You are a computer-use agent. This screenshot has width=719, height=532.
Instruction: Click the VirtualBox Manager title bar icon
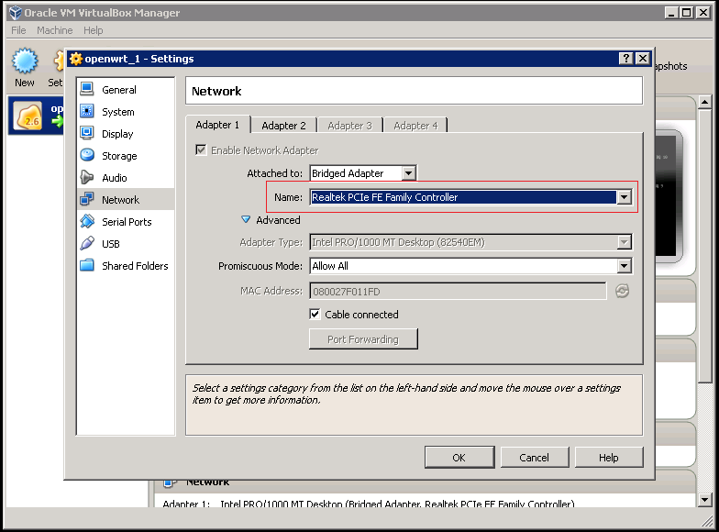[15, 13]
